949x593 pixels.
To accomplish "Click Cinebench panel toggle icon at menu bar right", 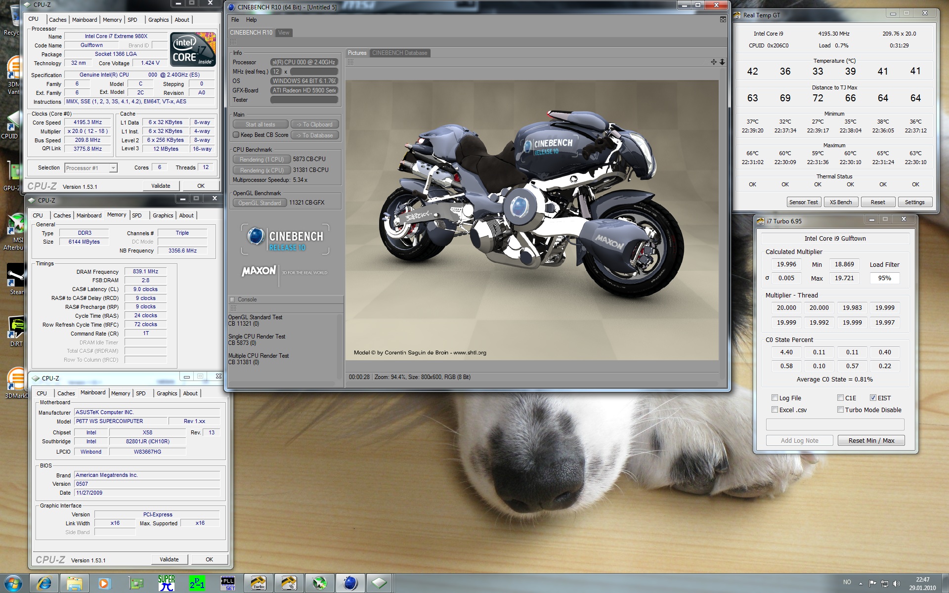I will pyautogui.click(x=723, y=19).
